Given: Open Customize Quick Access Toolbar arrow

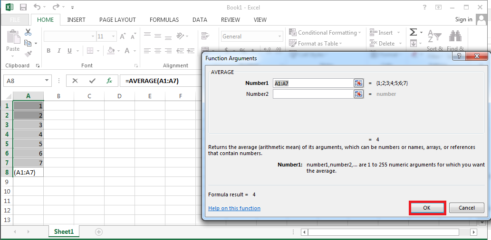Looking at the screenshot, I should (73, 7).
